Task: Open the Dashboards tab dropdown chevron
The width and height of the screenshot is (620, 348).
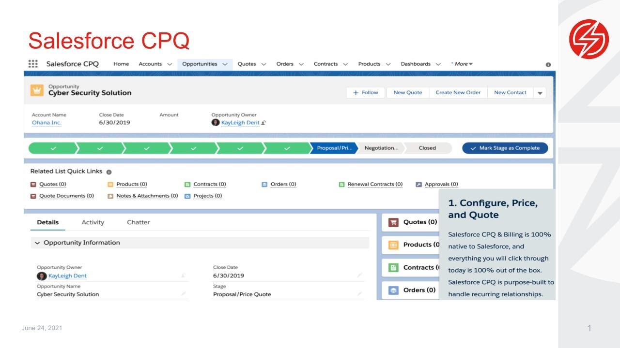Action: (x=438, y=64)
